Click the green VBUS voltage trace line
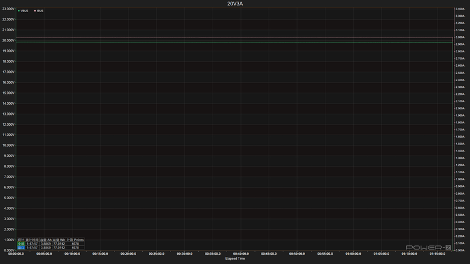The width and height of the screenshot is (470, 264). pos(234,42)
